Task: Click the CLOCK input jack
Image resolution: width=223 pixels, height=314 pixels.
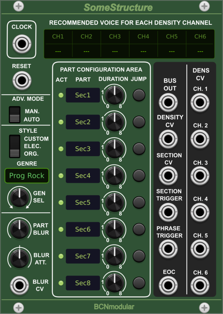Action: pos(22,44)
